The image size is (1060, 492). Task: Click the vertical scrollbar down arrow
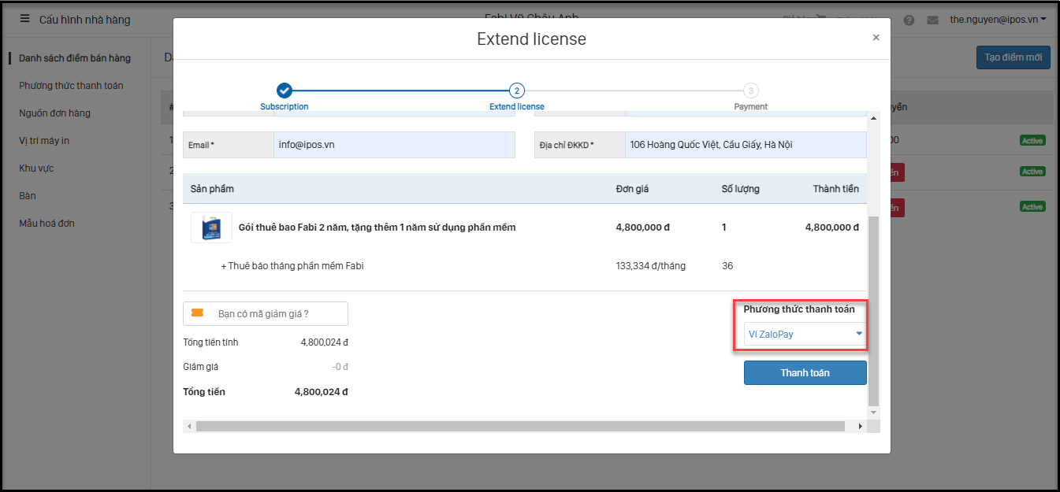pos(872,412)
